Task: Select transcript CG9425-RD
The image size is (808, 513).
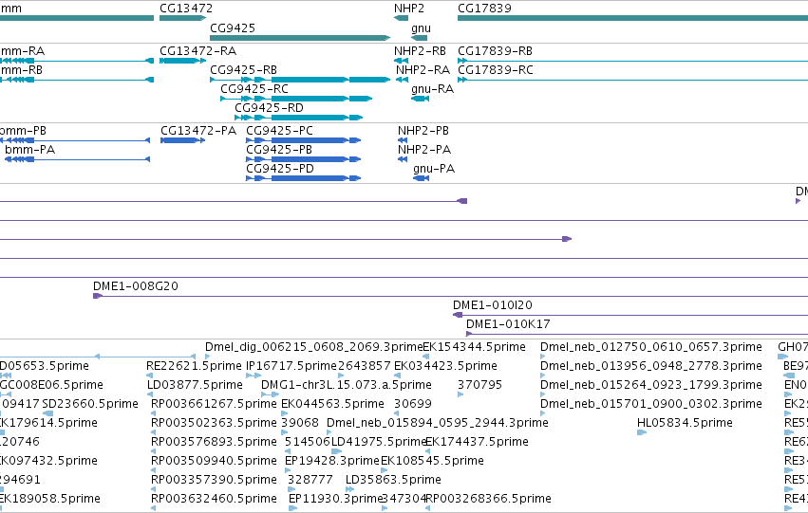Action: [x=299, y=118]
